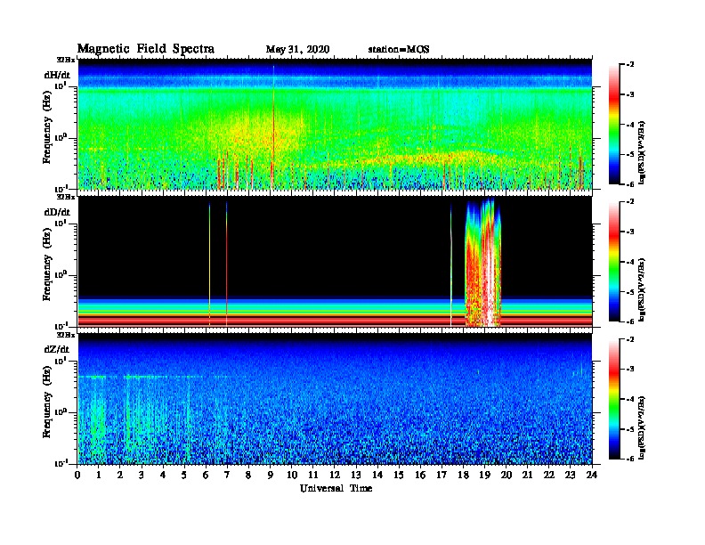Click the Universal Time tick label "24"
Viewport: 705px width, 545px height.
click(592, 476)
